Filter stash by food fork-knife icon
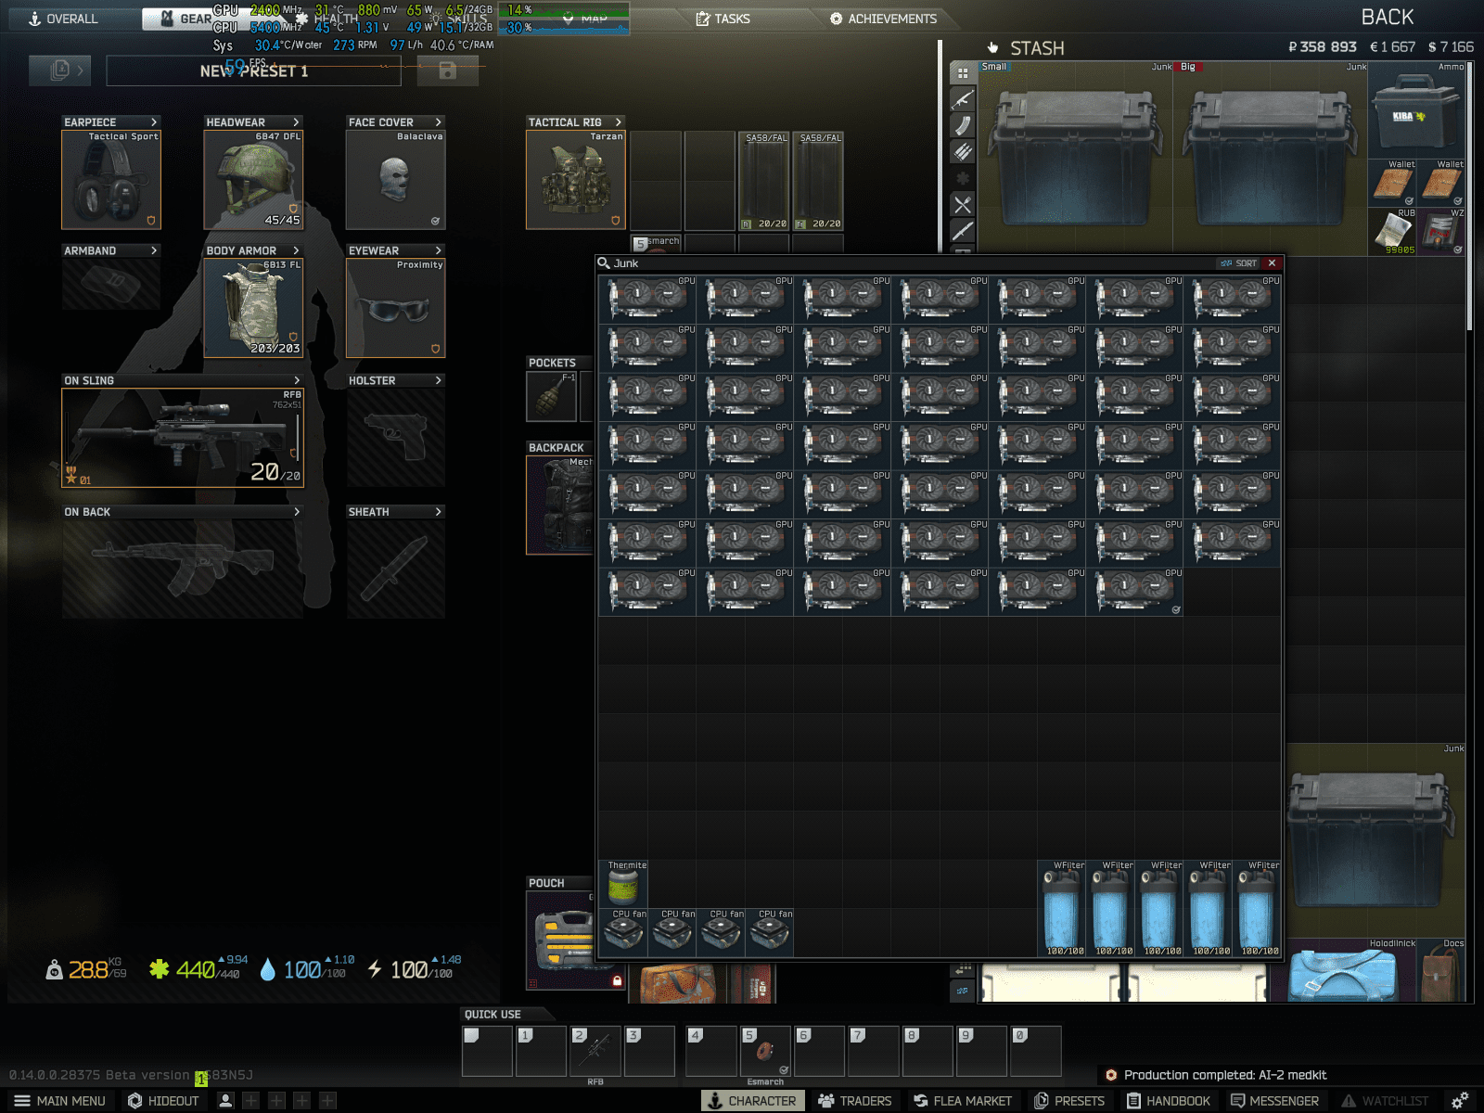 [x=963, y=205]
